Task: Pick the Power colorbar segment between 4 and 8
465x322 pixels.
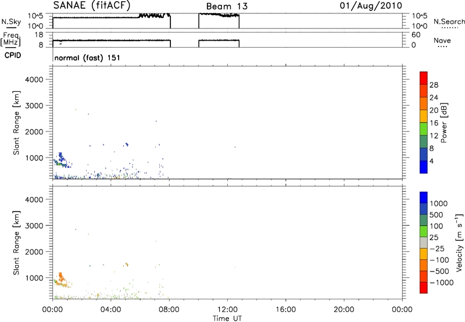Action: [x=424, y=154]
